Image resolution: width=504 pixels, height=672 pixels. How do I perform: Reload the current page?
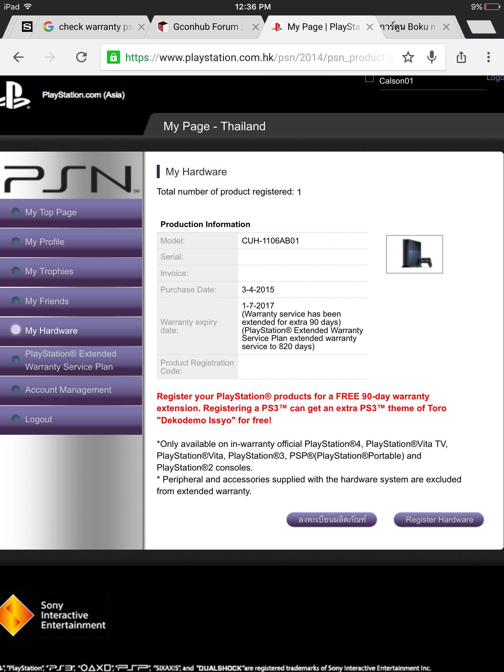tap(81, 57)
